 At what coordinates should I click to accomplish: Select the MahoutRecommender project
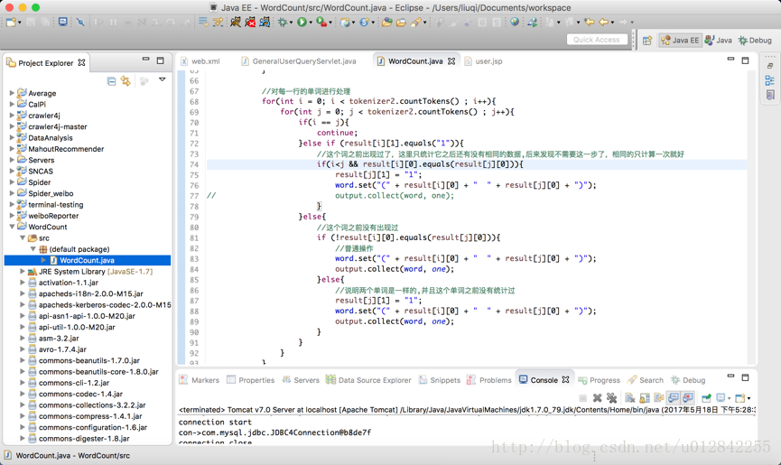(66, 149)
